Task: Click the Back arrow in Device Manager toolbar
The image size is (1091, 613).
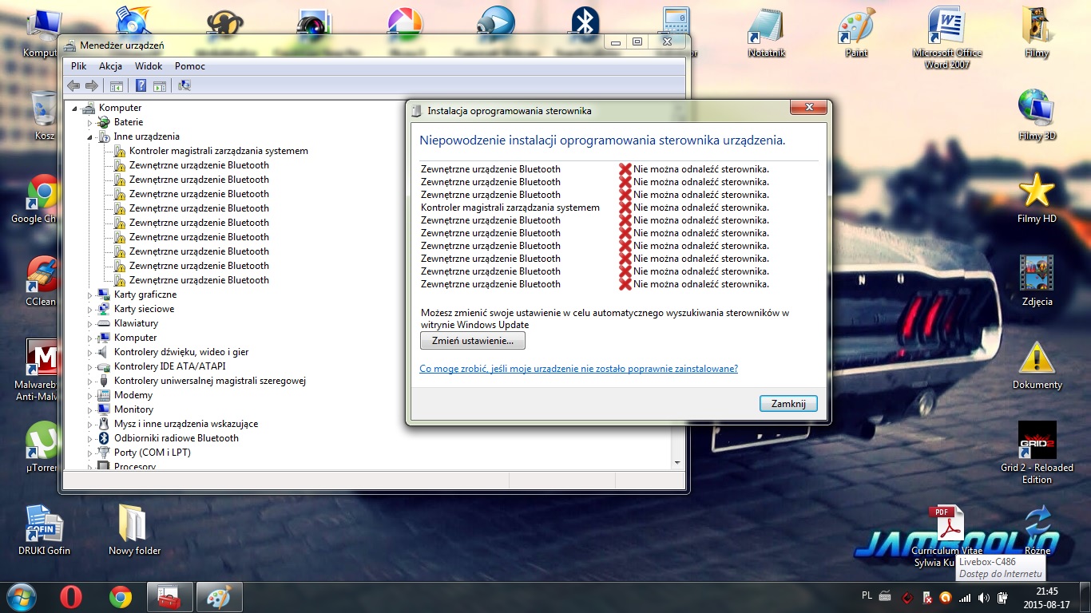Action: 73,86
